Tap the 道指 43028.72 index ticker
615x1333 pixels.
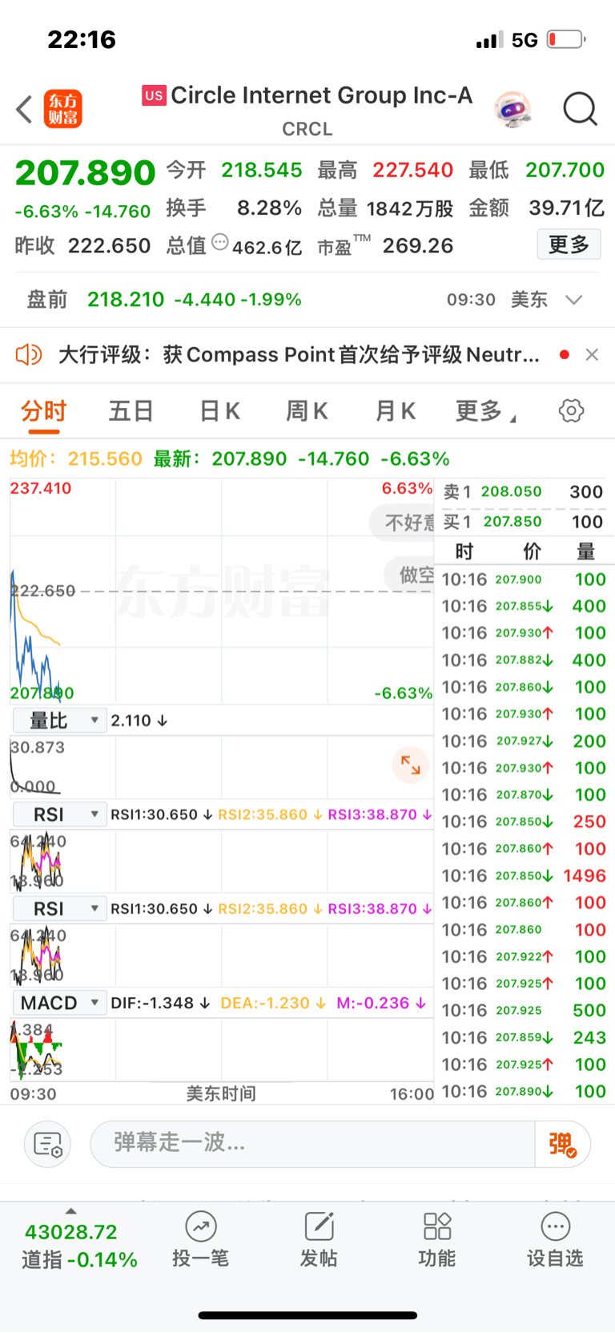point(79,1246)
